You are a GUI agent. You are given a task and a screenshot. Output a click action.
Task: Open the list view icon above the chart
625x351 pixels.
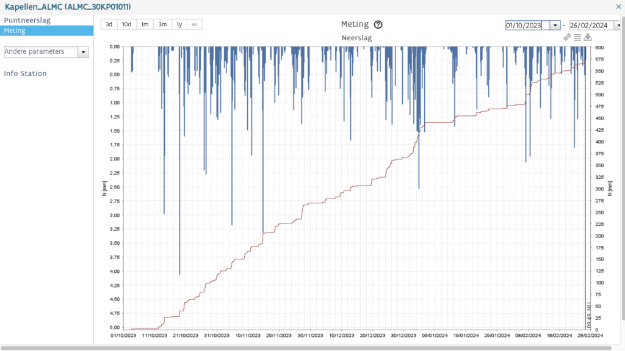(577, 37)
